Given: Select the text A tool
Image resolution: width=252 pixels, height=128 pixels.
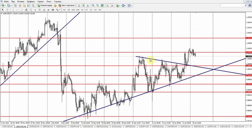Looking at the screenshot, I should (35, 10).
